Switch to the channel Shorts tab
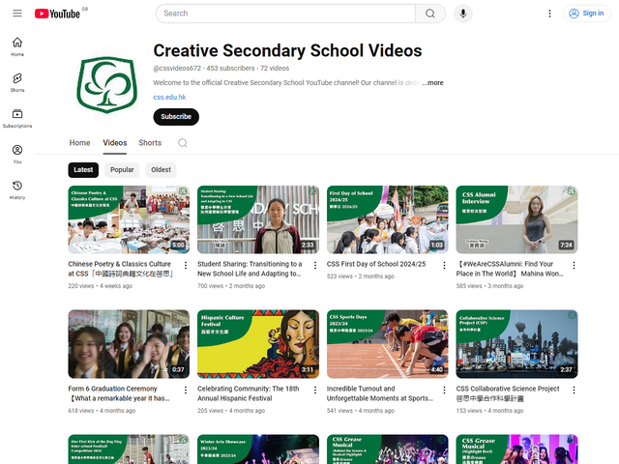Viewport: 619px width, 464px height. [x=150, y=143]
